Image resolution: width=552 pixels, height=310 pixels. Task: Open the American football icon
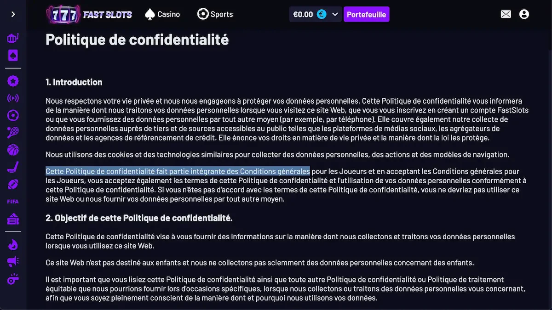pos(13,183)
